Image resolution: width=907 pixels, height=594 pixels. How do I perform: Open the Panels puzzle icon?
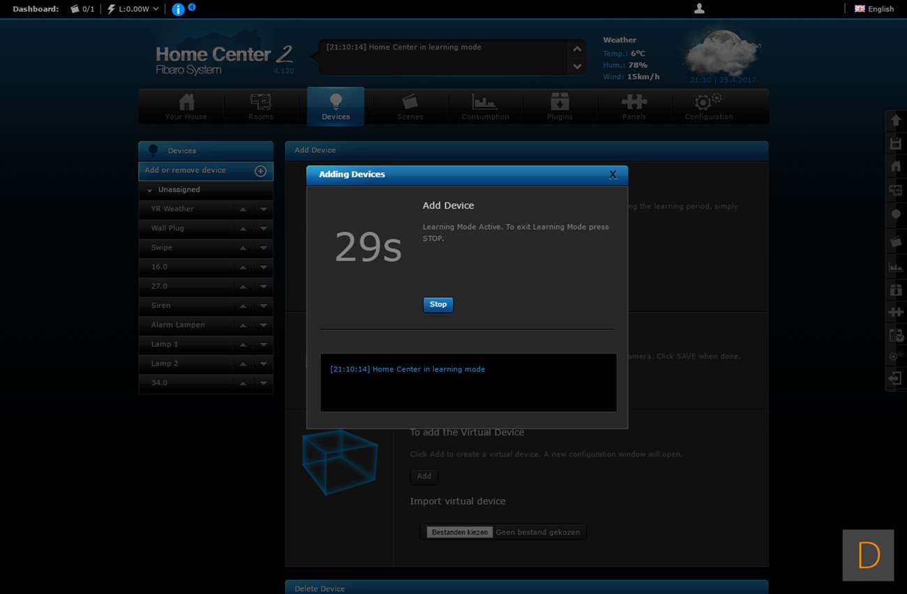(x=634, y=107)
